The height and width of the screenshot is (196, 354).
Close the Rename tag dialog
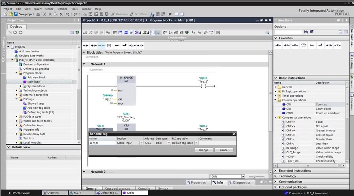(234, 134)
